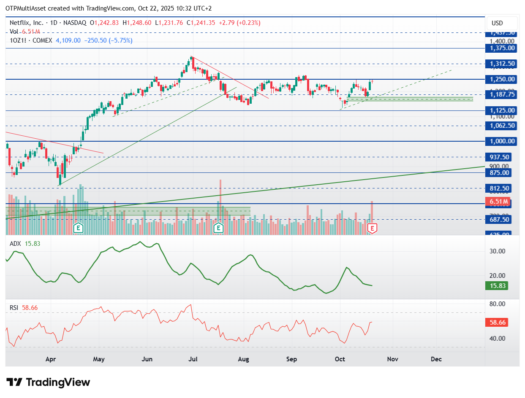Click the Vol indicator legend label
This screenshot has height=398, width=525.
(14, 32)
